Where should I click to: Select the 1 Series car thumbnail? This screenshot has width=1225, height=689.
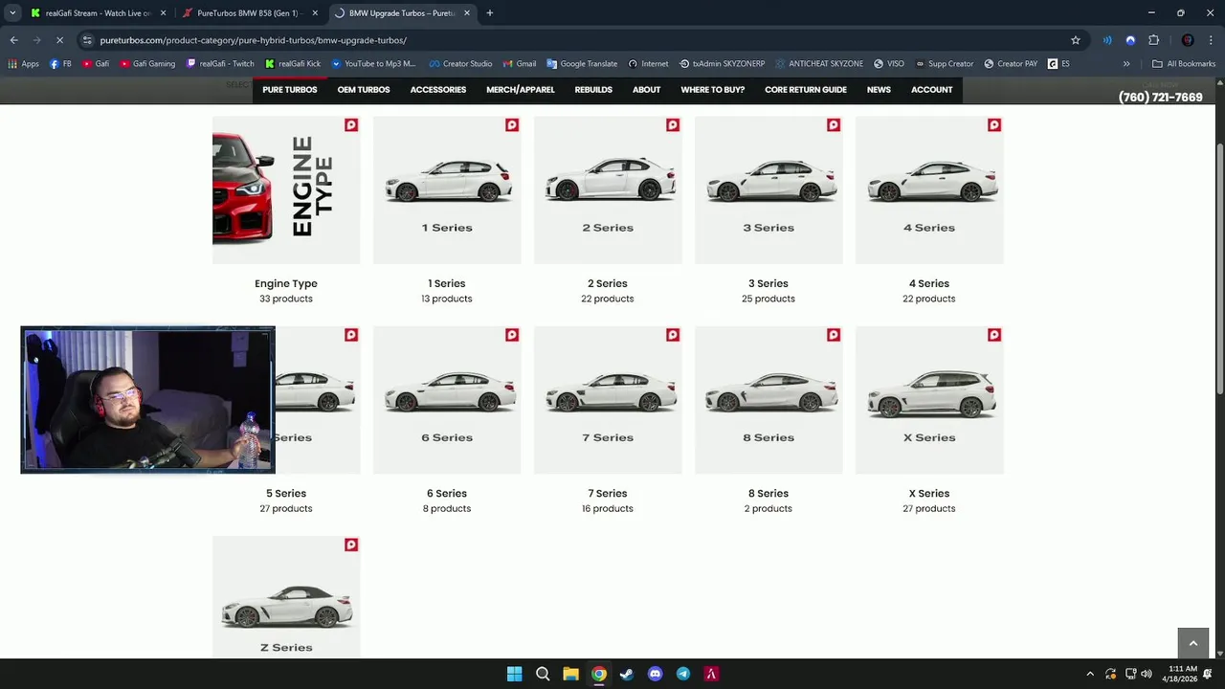(447, 189)
